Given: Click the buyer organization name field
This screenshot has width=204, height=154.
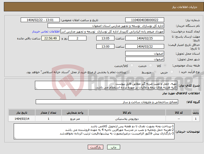Looking at the screenshot, I should point(106,25).
